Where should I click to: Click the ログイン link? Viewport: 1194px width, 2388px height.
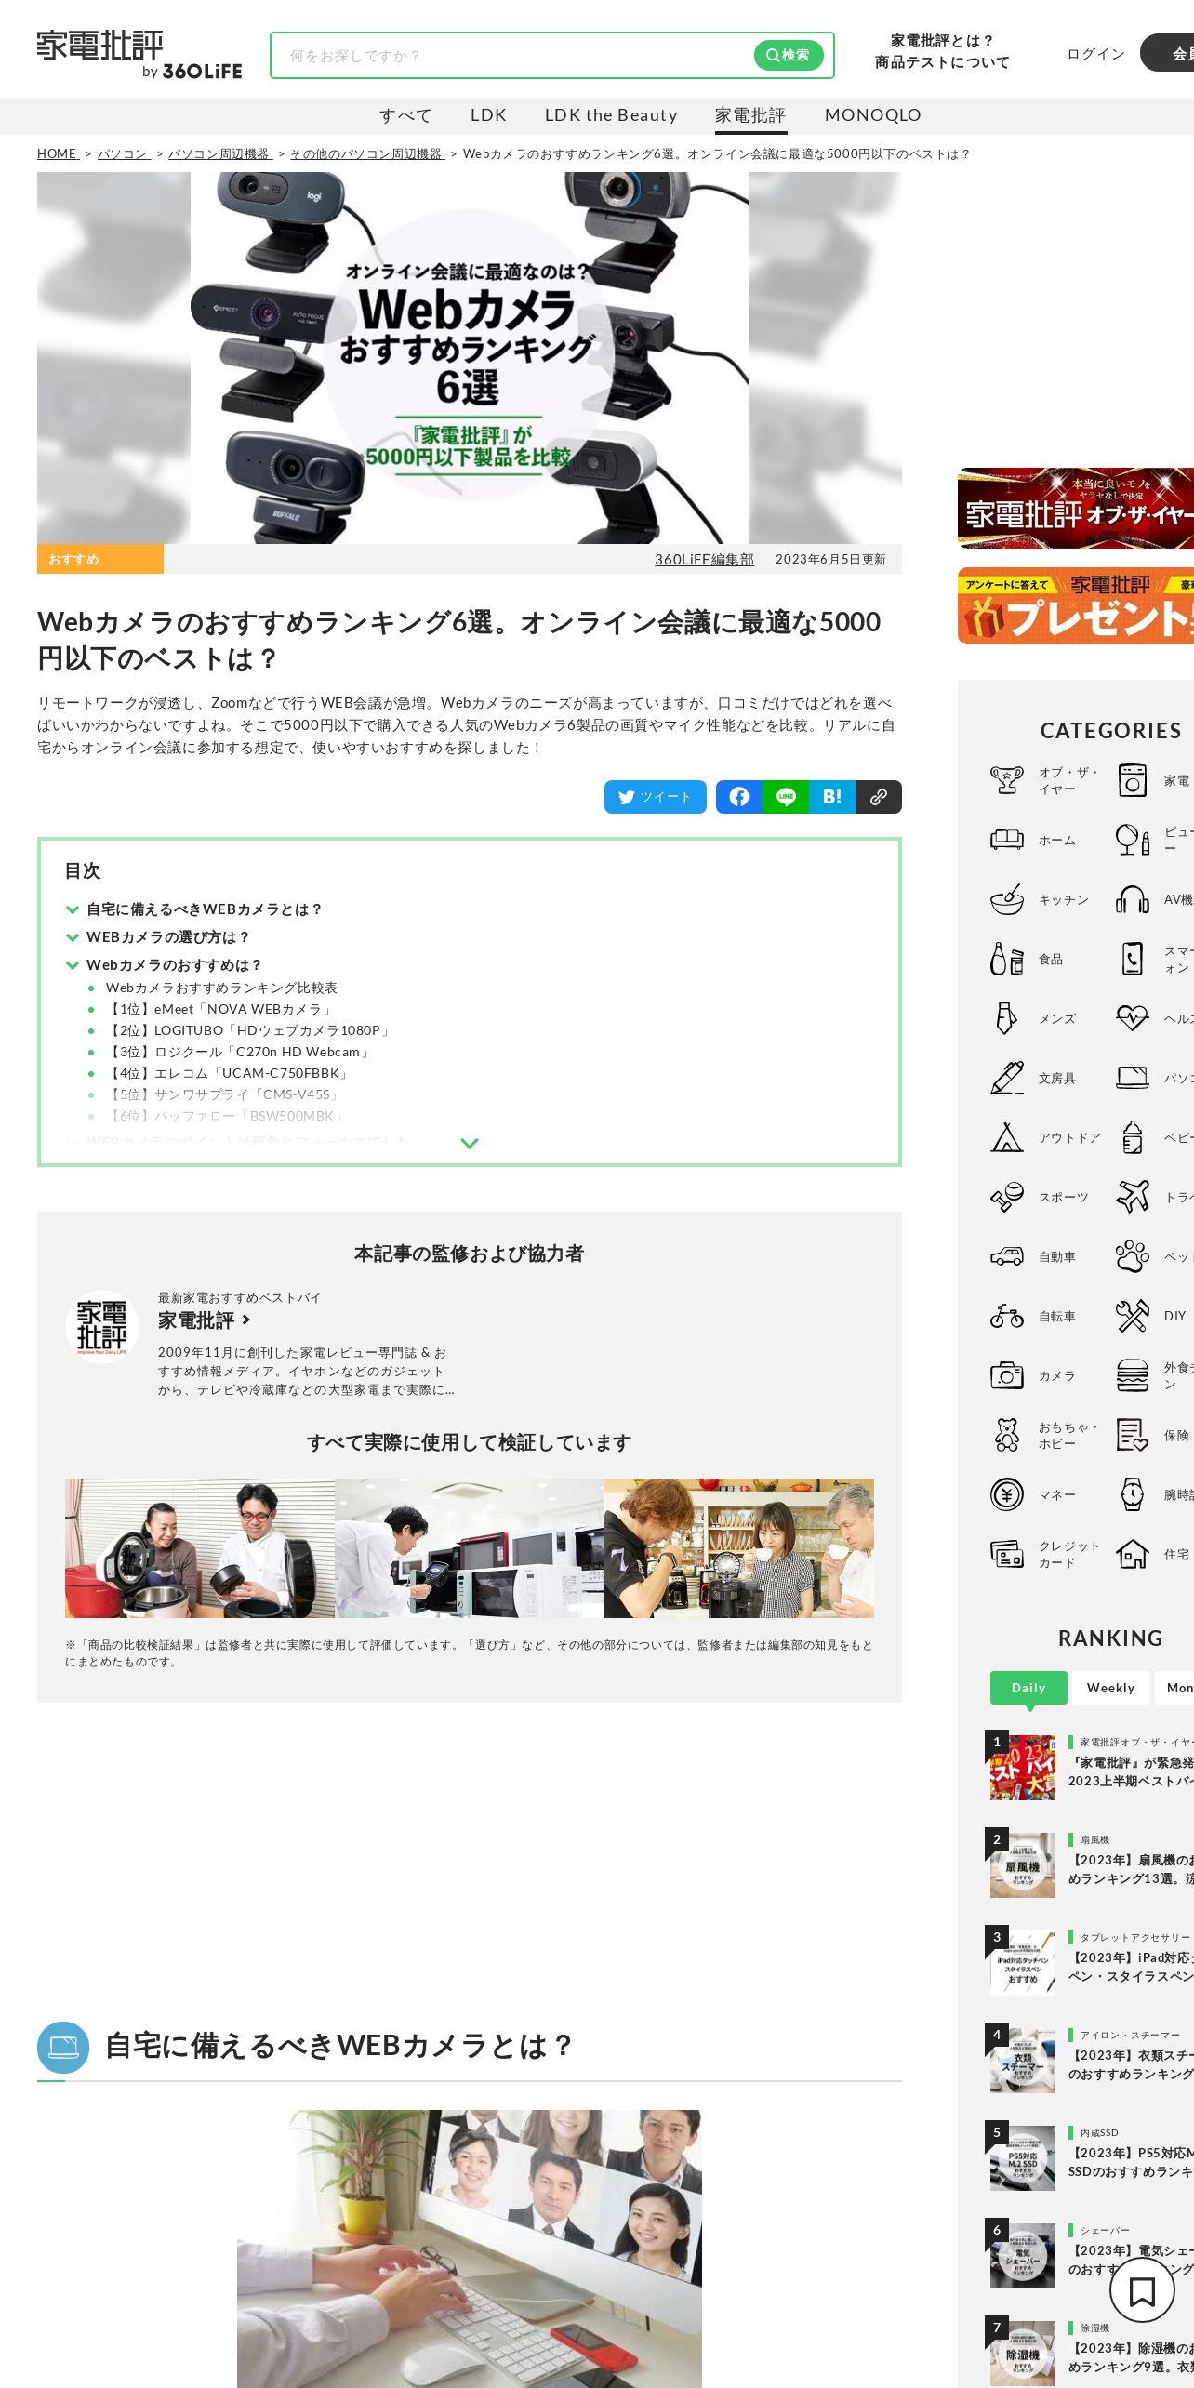1095,54
